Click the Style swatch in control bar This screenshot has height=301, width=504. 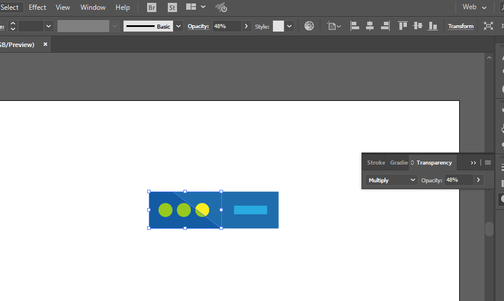[278, 26]
